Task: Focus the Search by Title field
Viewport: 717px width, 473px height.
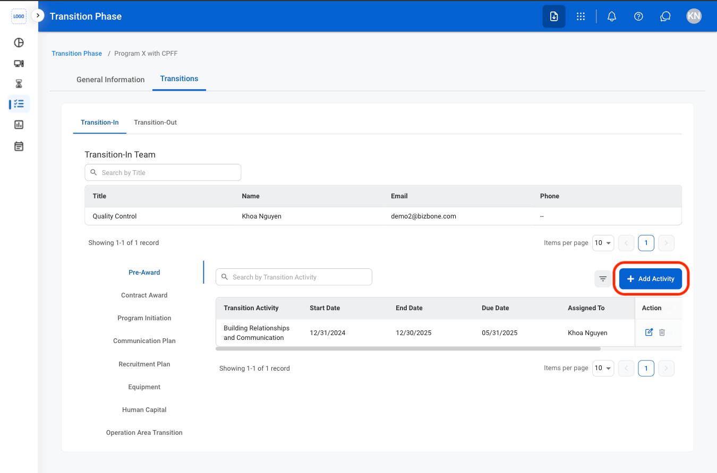Action: click(163, 172)
